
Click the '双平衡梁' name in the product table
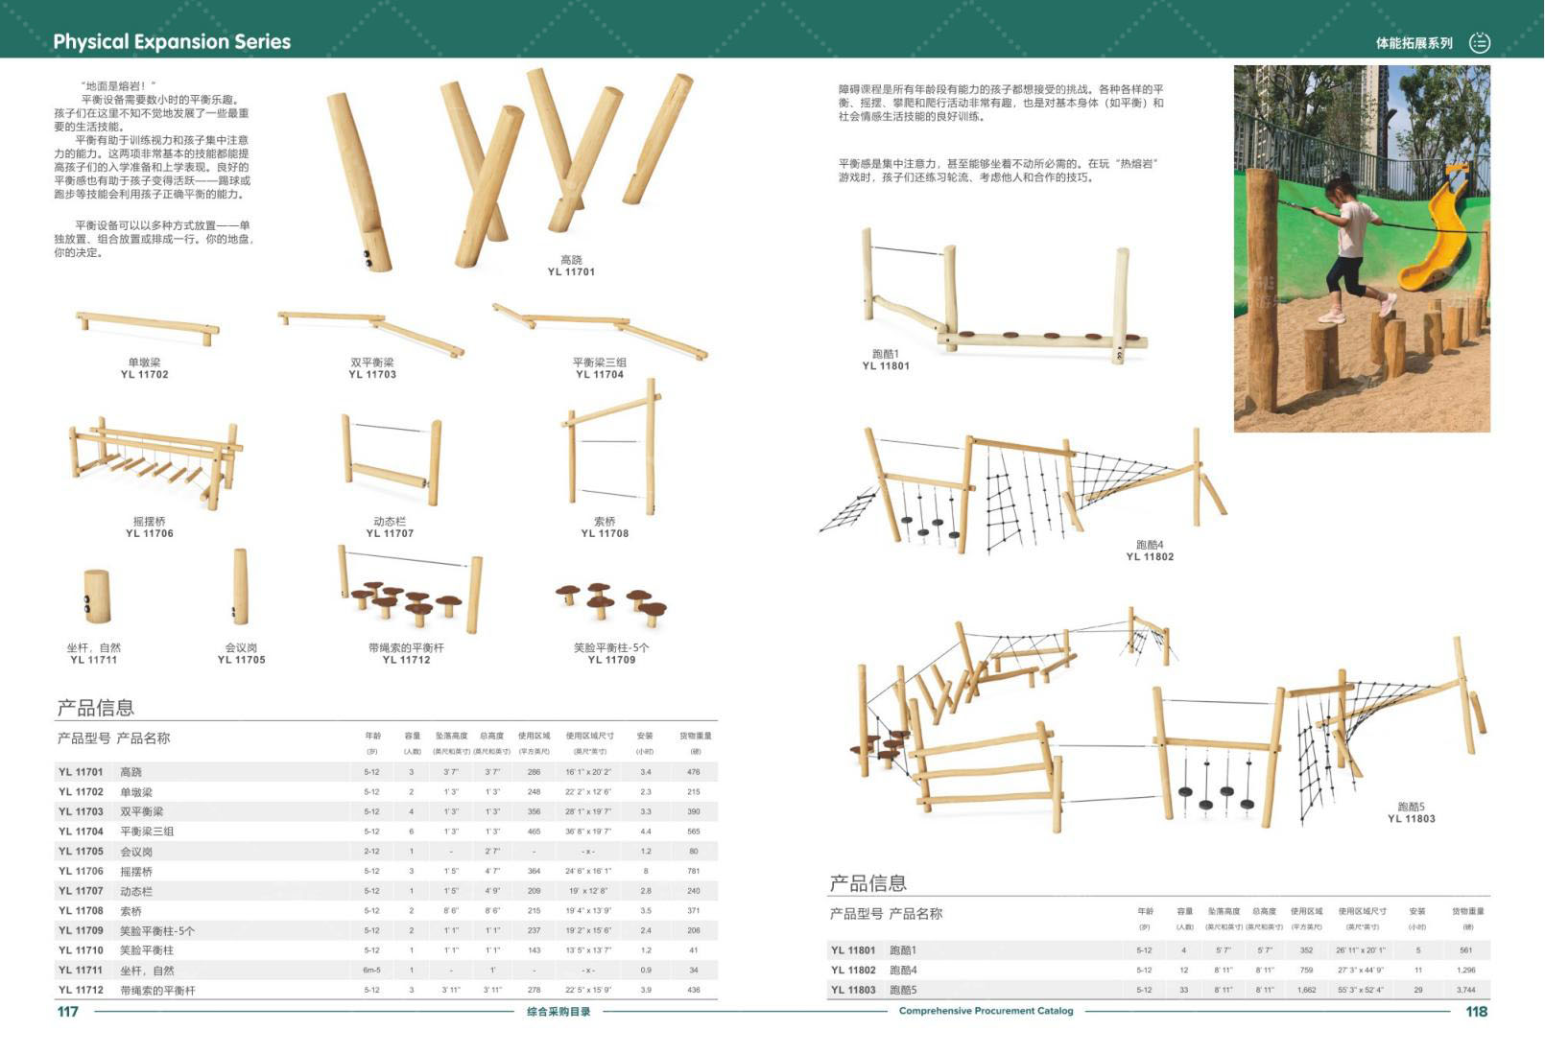tap(142, 811)
